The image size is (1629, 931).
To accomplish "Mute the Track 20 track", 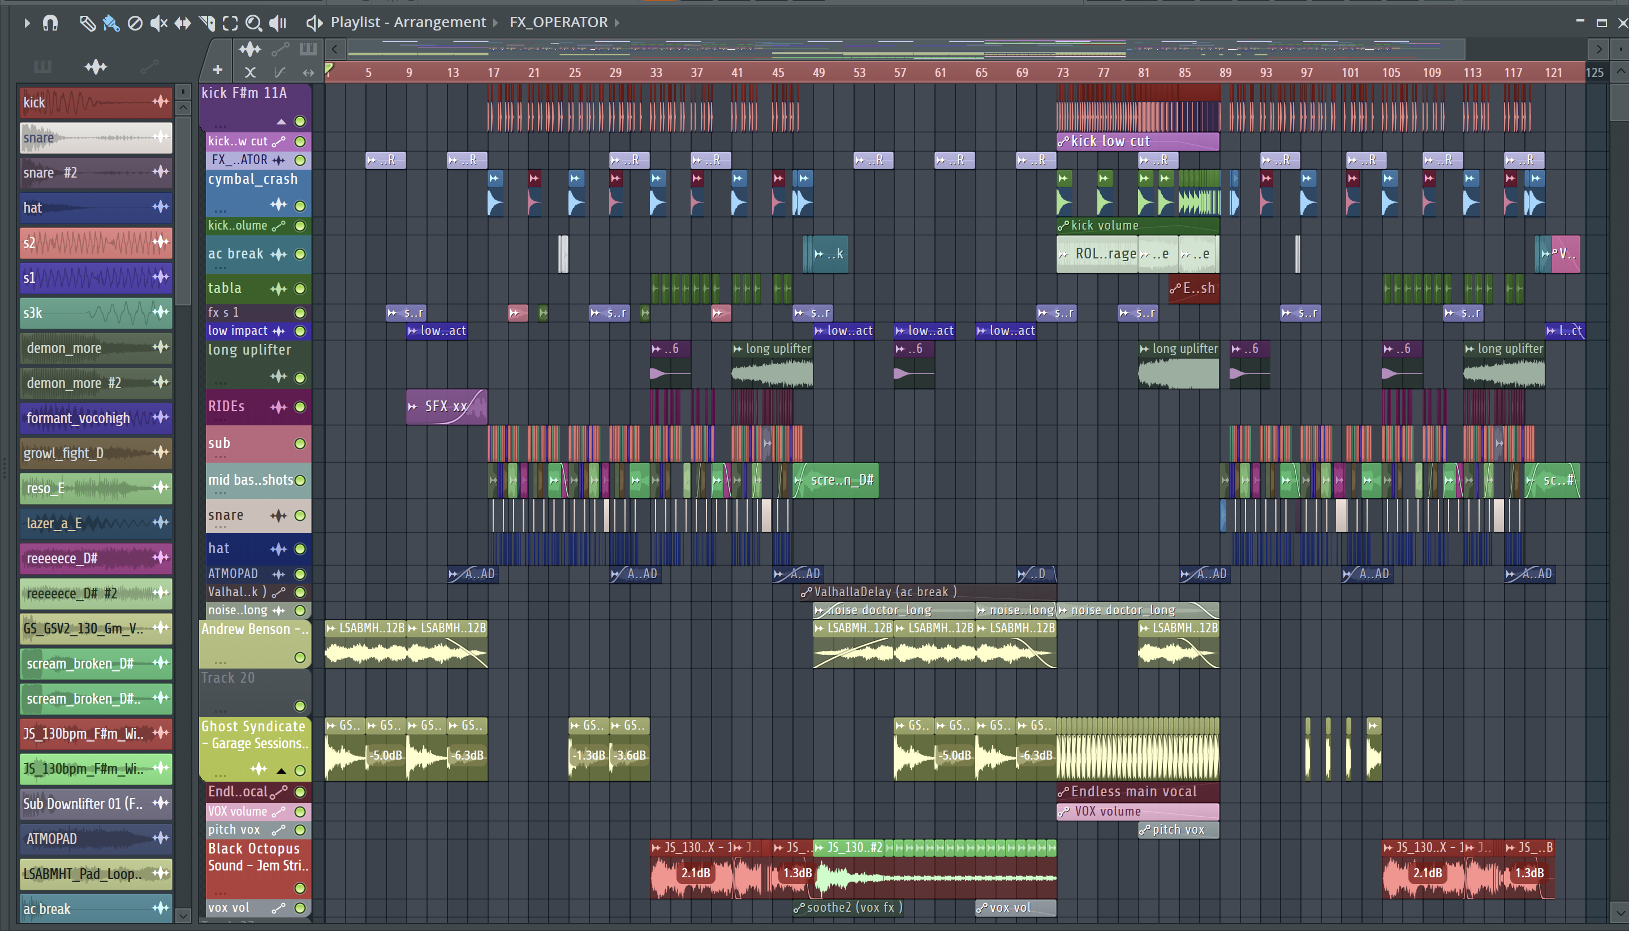I will [300, 706].
